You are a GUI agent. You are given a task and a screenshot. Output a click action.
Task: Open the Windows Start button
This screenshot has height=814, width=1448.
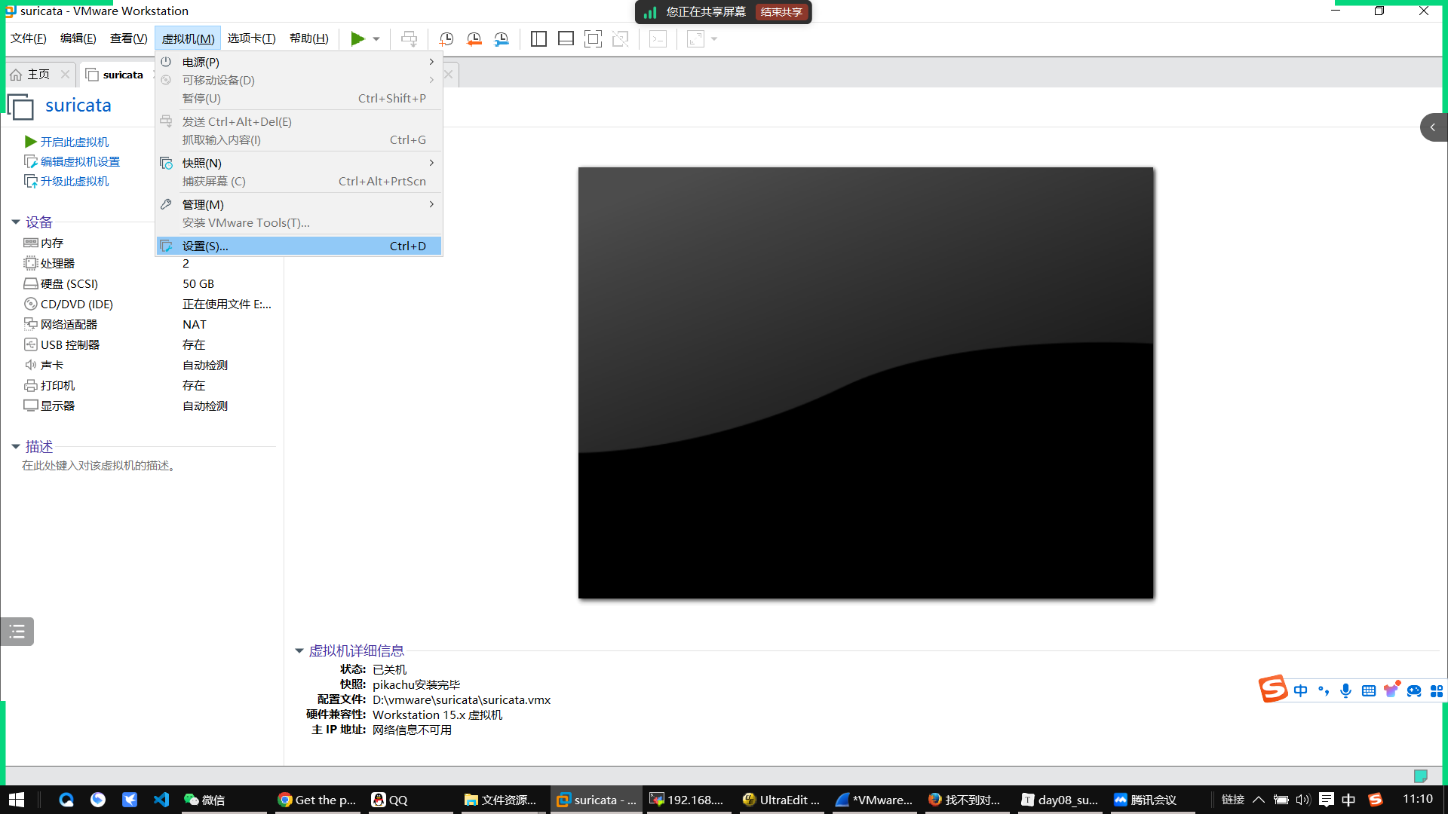17,800
